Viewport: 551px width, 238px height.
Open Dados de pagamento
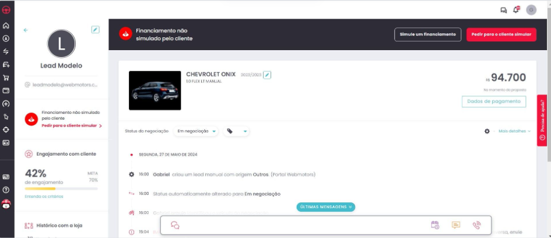pos(494,101)
